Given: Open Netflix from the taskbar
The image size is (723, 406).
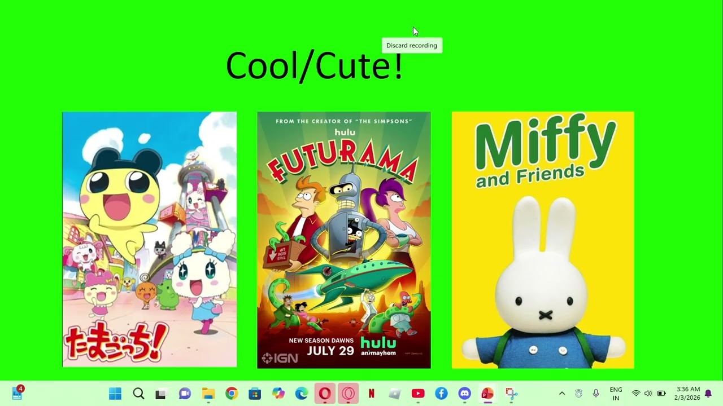Looking at the screenshot, I should pos(372,394).
